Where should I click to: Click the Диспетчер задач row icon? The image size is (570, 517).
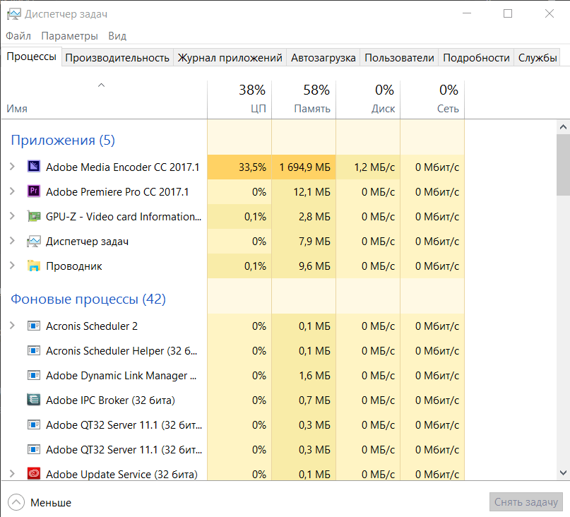click(34, 241)
